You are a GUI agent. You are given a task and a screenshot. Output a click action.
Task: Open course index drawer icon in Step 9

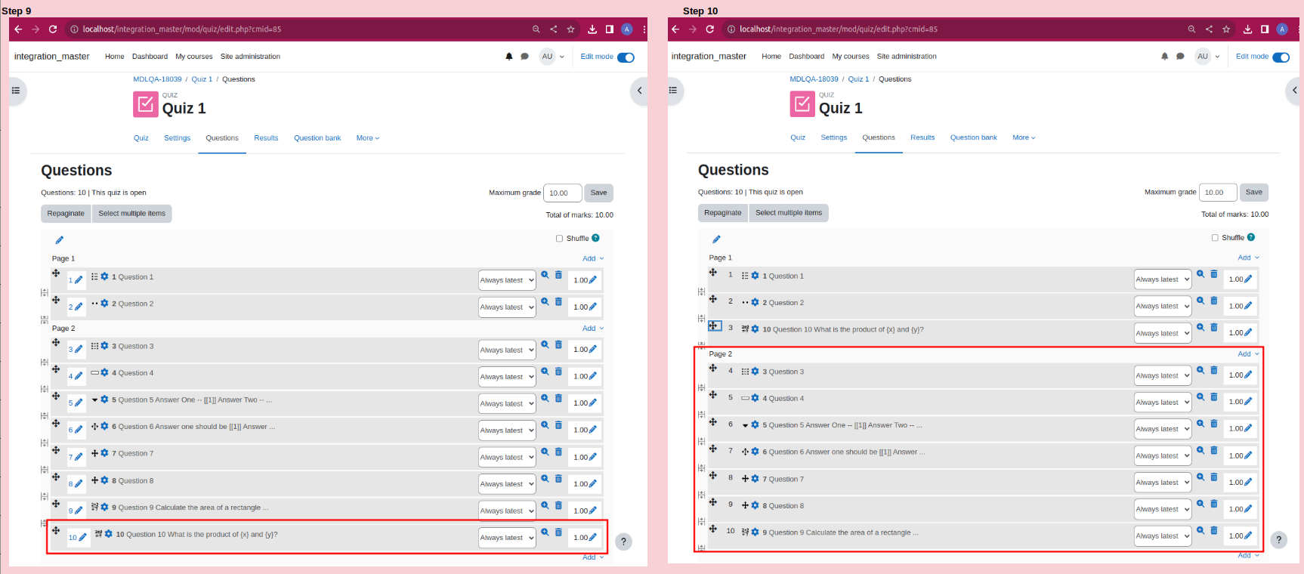point(16,91)
